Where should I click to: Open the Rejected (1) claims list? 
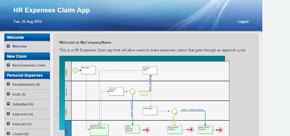tap(22, 124)
